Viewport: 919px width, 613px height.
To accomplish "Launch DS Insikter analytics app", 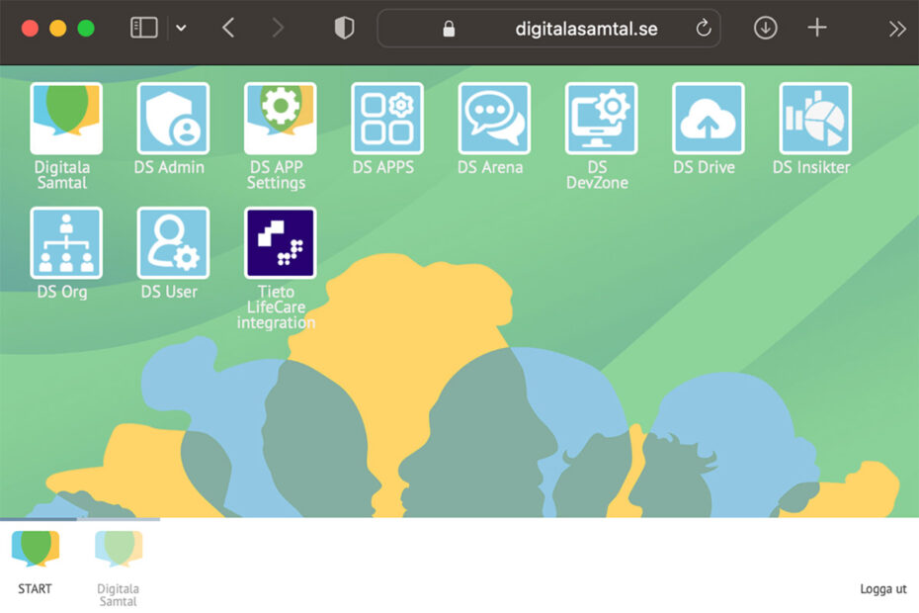I will click(814, 119).
